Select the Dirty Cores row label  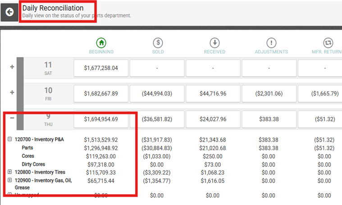[x=33, y=164]
